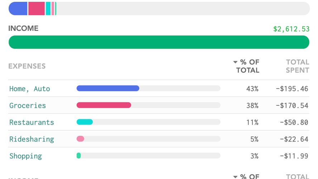Click the $2,612.53 income amount
Image resolution: width=318 pixels, height=179 pixels.
click(291, 29)
